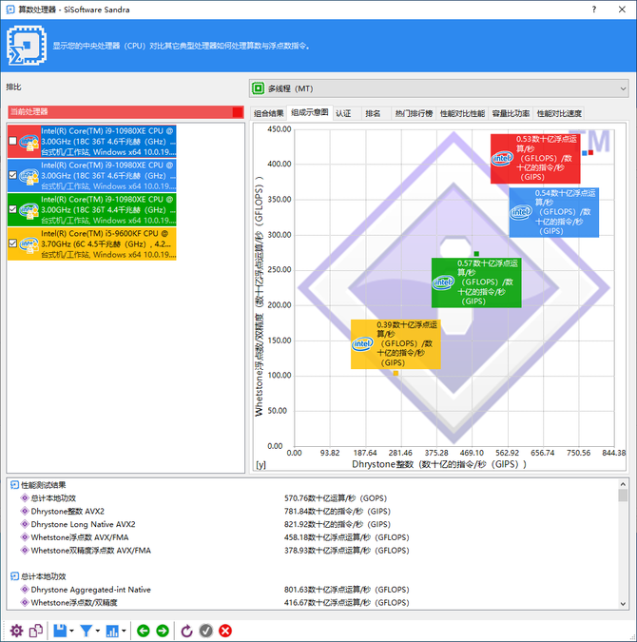Toggle checkbox for green i9-10980XE 4.4 entry
This screenshot has width=637, height=642.
[x=12, y=209]
